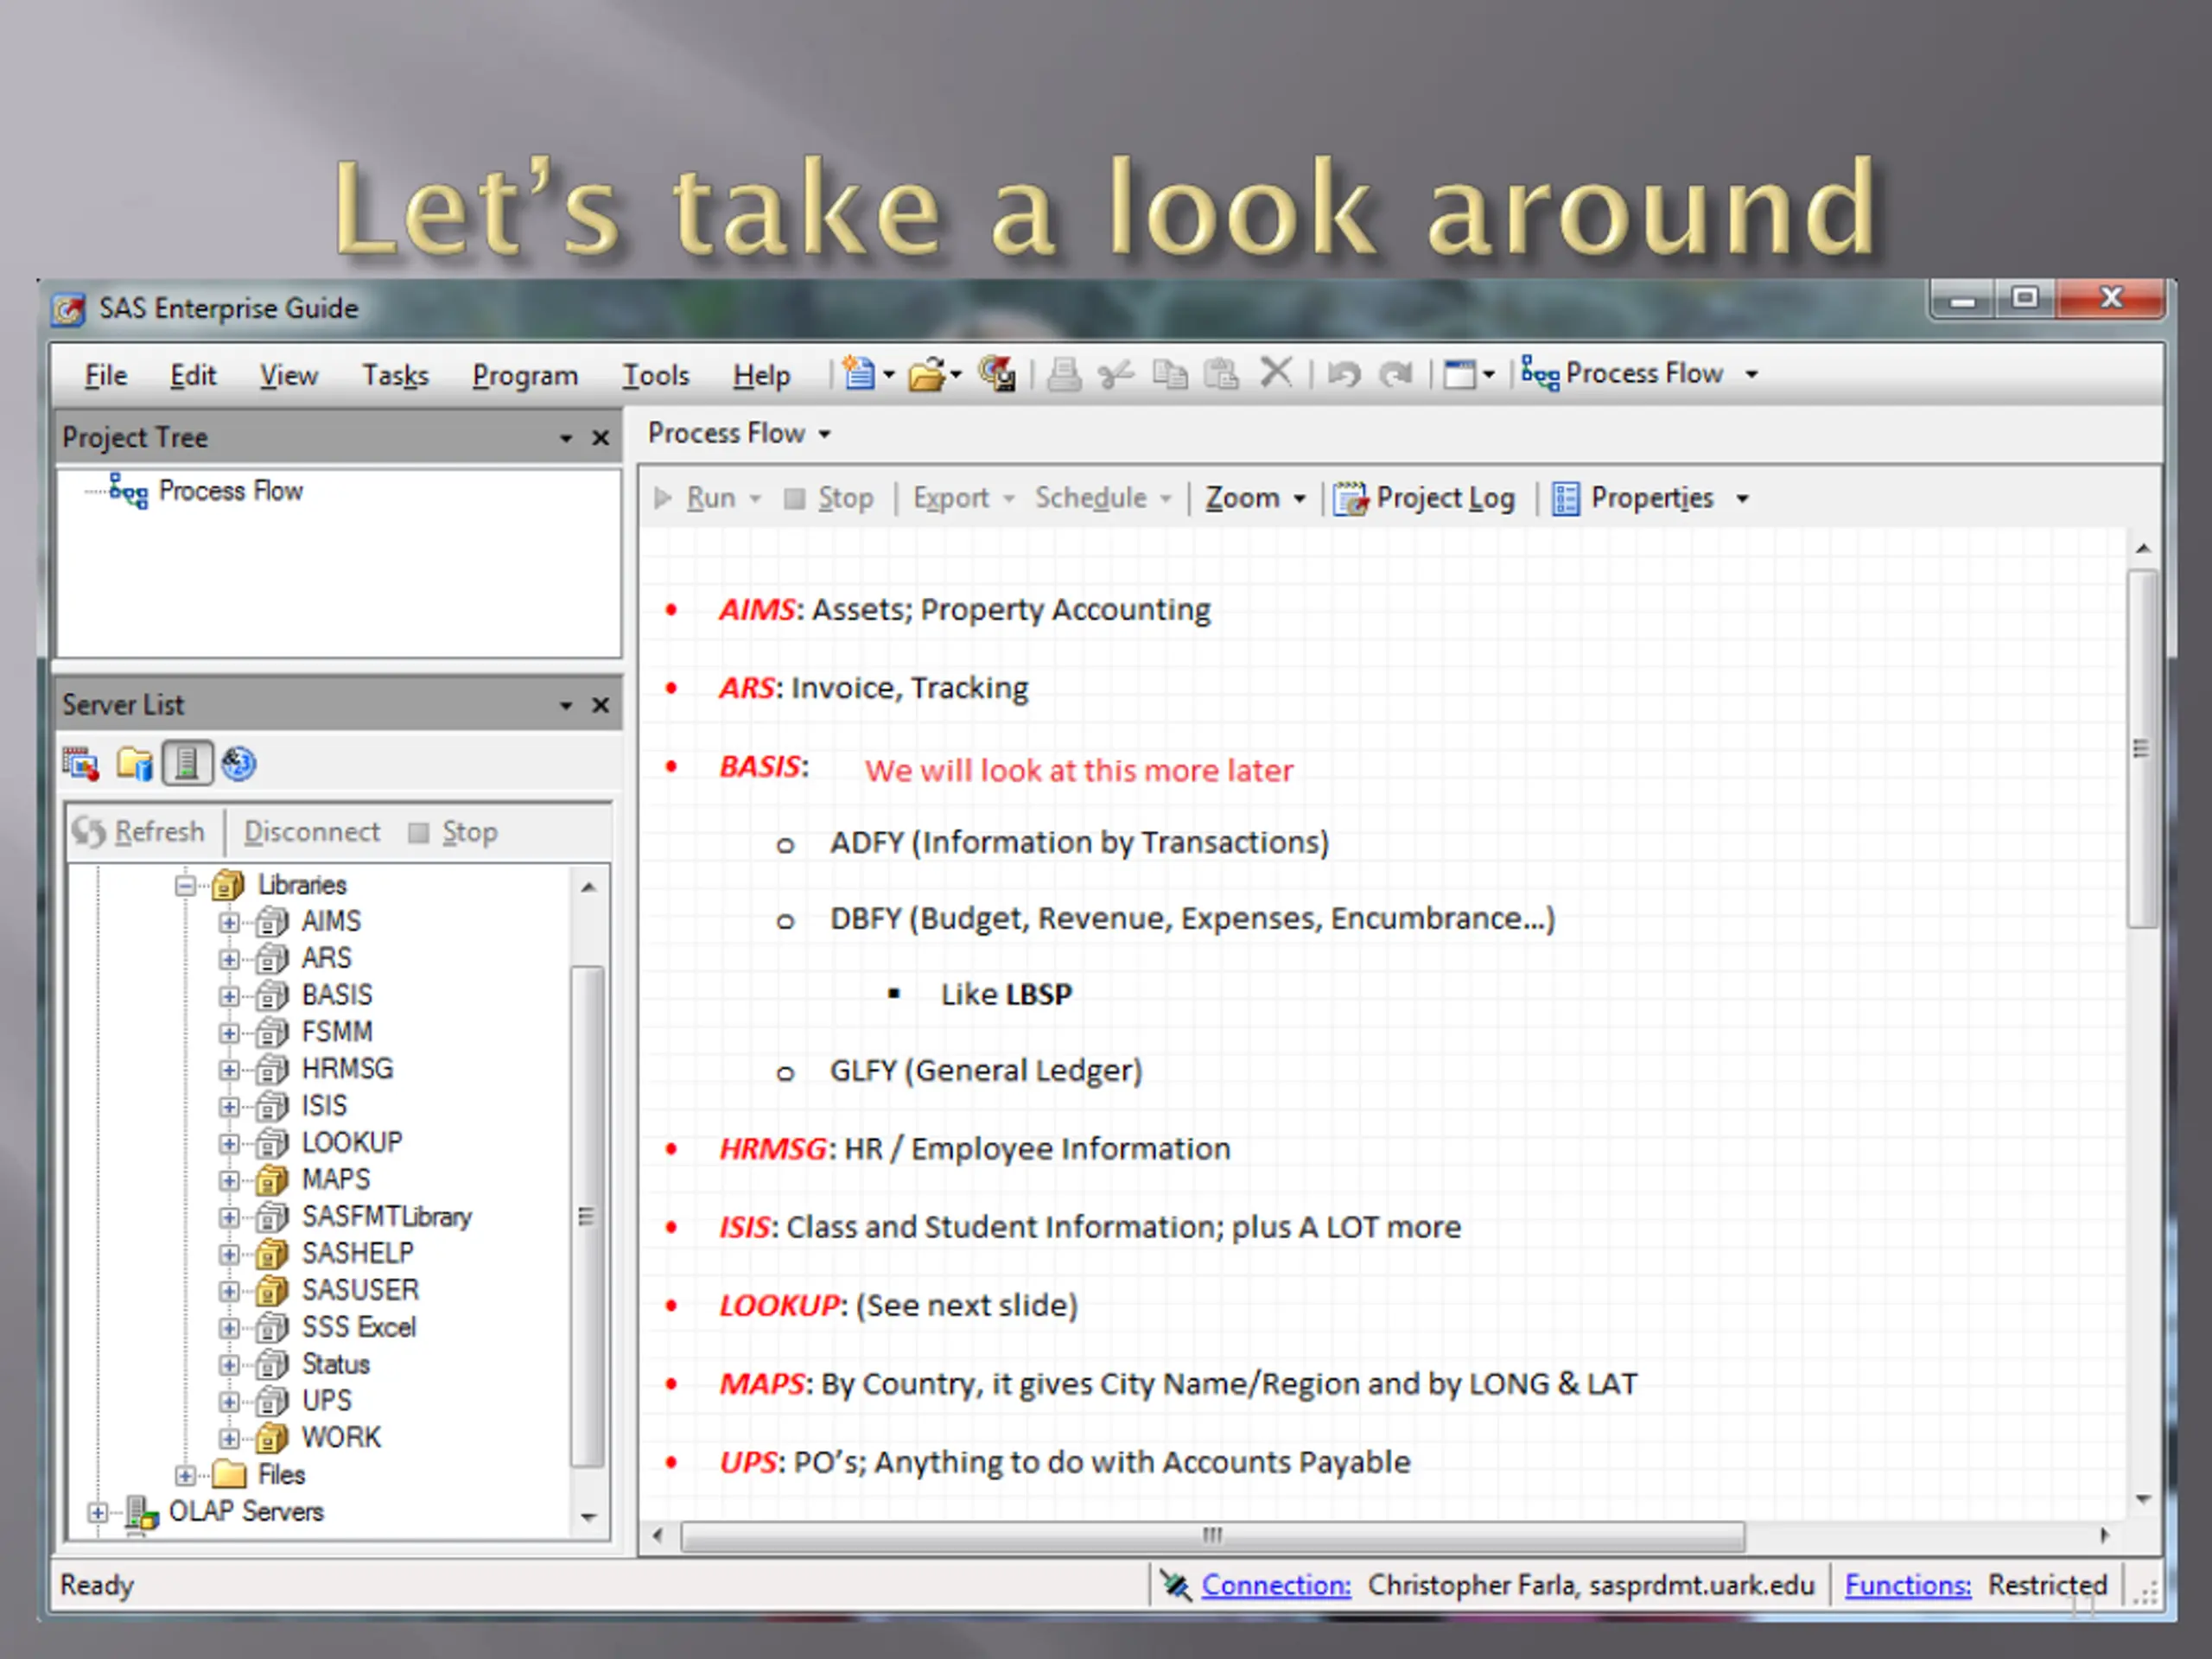The image size is (2212, 1659).
Task: Click the Functions link in status bar
Action: click(1907, 1585)
